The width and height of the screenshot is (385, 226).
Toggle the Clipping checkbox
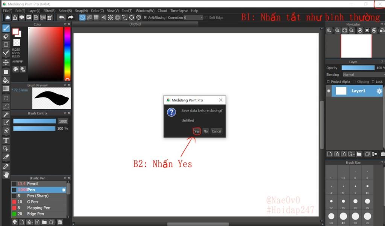pos(355,82)
